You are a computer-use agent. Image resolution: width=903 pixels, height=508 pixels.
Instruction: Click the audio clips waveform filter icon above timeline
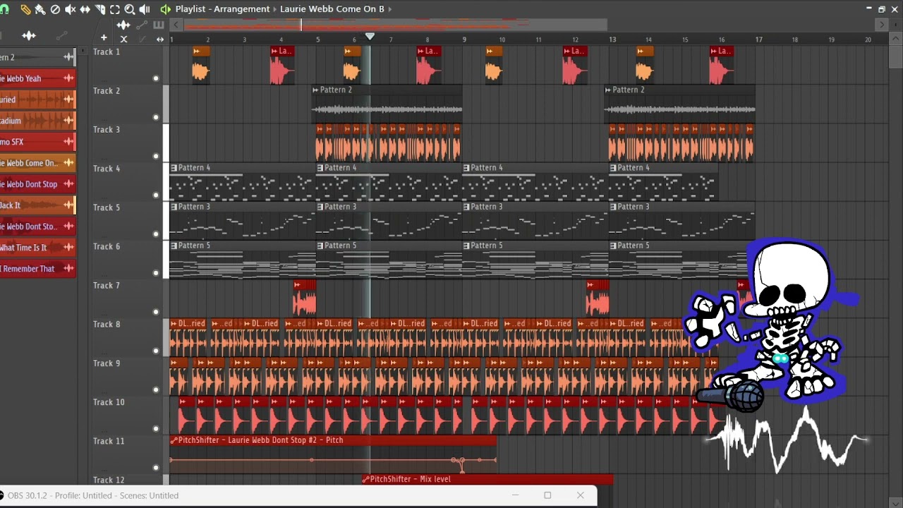(123, 25)
